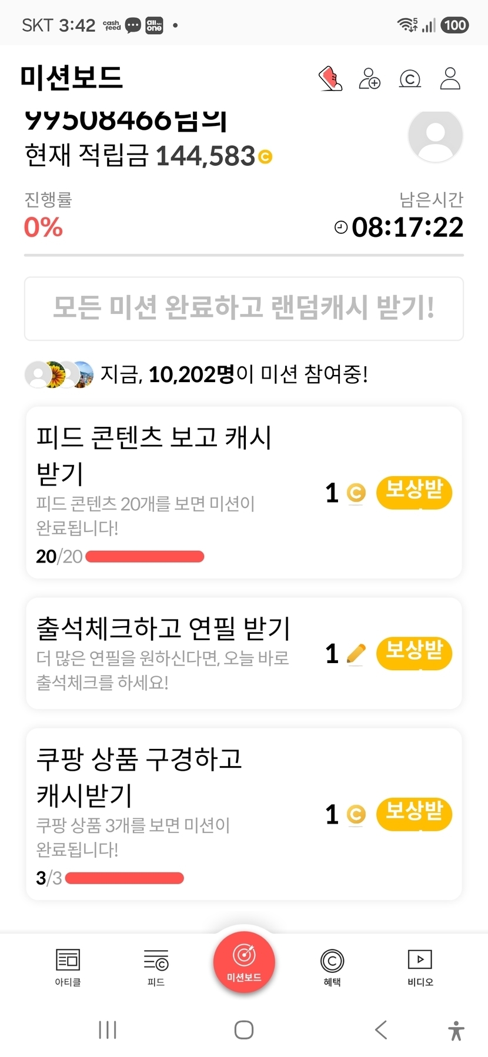The image size is (488, 1057).
Task: Open the 아티클 tab
Action: [68, 968]
